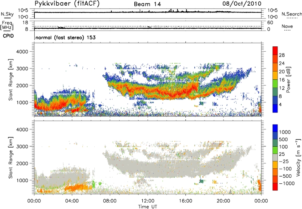Click the gray band of Velocity color bar
Viewport: 302px width, 209px height.
[x=275, y=158]
